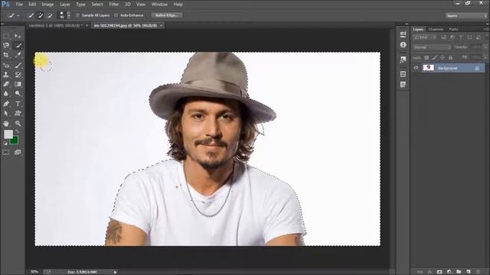
Task: Open the File menu
Action: tap(19, 5)
